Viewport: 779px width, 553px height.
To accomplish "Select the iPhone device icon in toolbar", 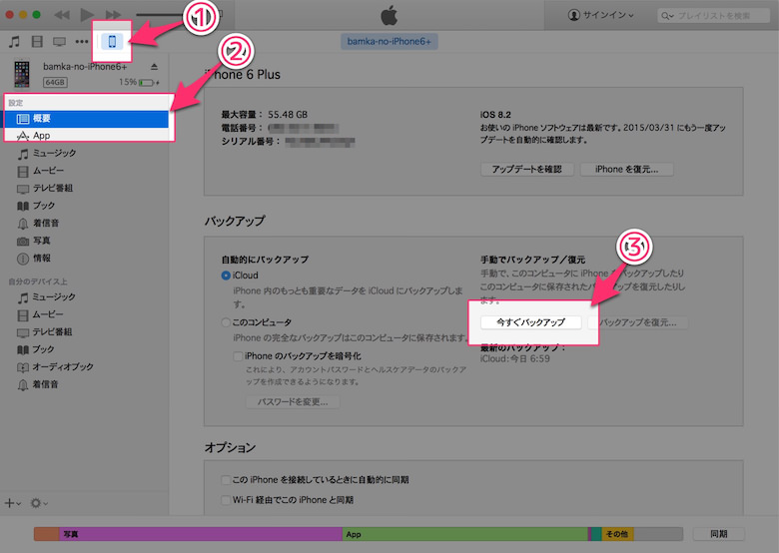I will coord(112,42).
